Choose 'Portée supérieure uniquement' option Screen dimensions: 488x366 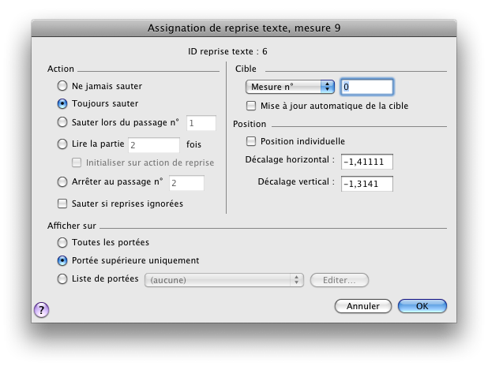[63, 260]
